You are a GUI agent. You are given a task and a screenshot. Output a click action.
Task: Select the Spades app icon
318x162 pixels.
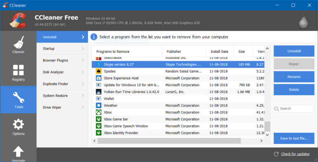tap(99, 71)
